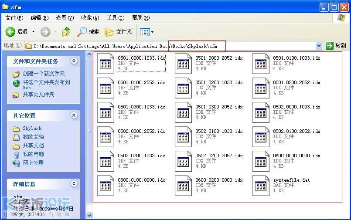Screen dimensions: 351x220
Task: Select file icon 0502.0000.1033.idx
Action: coord(261,112)
